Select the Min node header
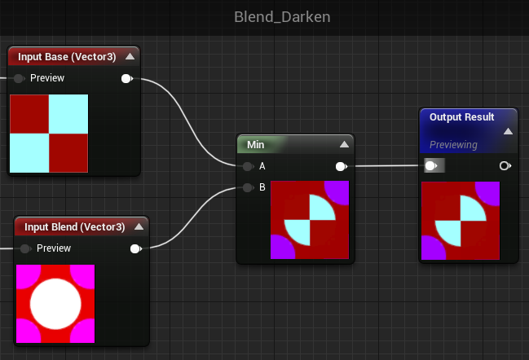The height and width of the screenshot is (360, 529). pyautogui.click(x=296, y=144)
